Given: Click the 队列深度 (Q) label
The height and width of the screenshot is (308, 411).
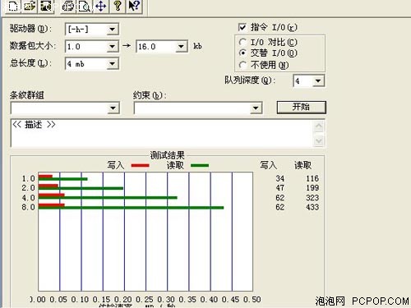Looking at the screenshot, I should pos(250,80).
